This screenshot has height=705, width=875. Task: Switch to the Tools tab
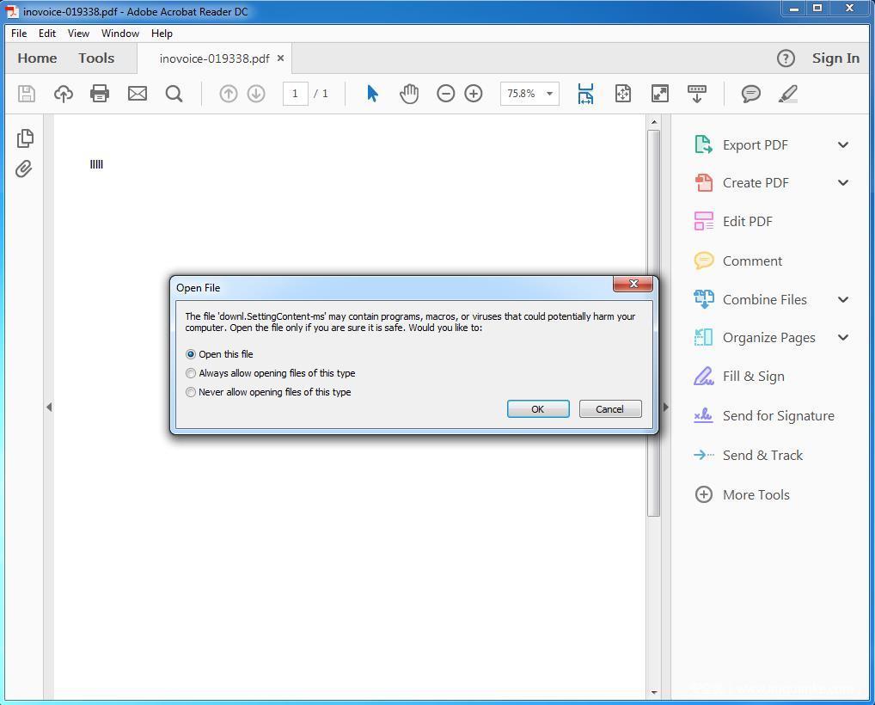[96, 58]
